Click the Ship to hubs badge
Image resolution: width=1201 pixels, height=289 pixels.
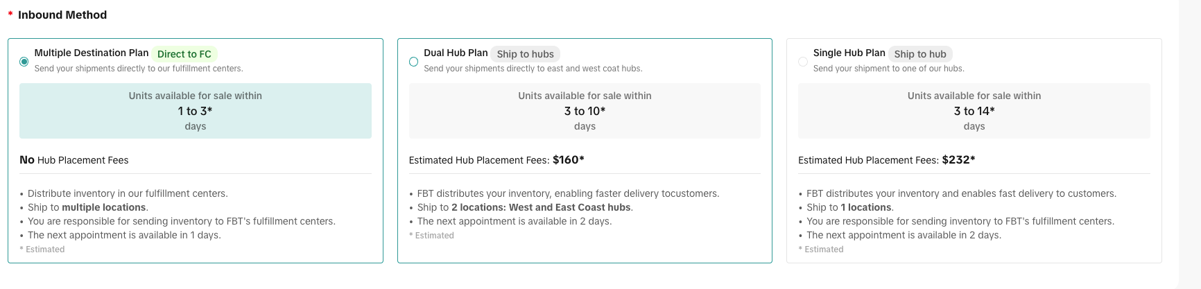pos(525,54)
